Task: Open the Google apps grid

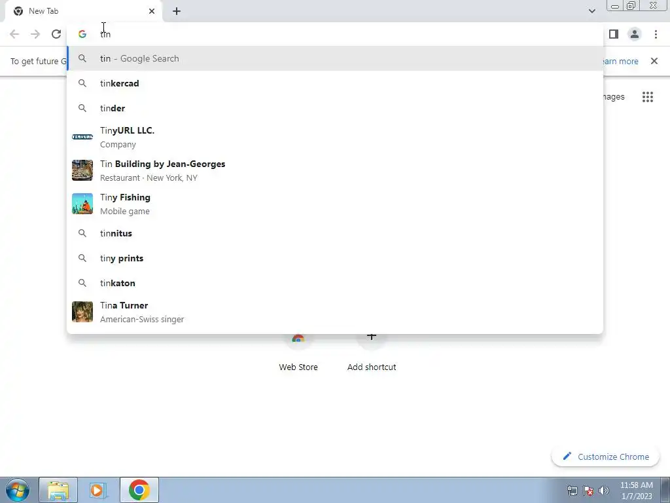Action: [x=647, y=97]
